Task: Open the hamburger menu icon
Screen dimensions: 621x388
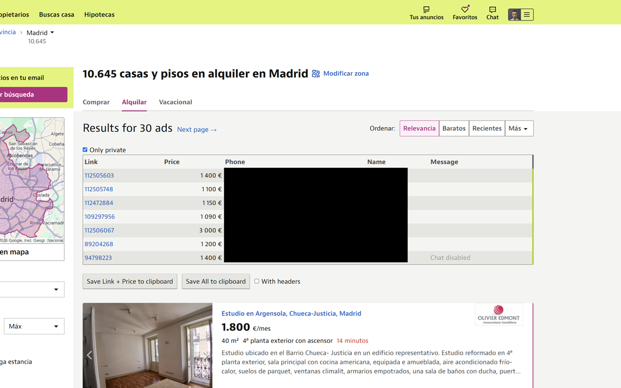Action: (527, 15)
